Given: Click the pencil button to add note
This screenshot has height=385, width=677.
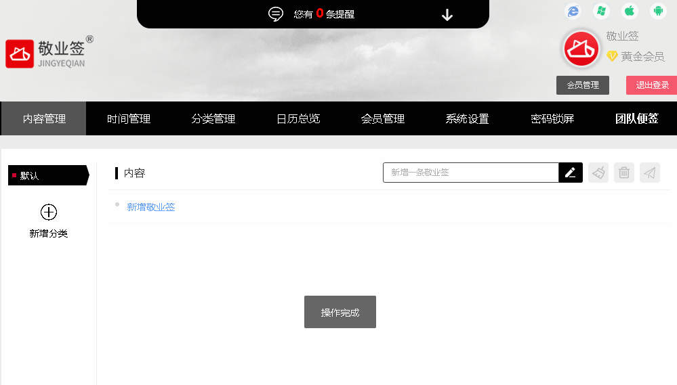Looking at the screenshot, I should [x=571, y=173].
